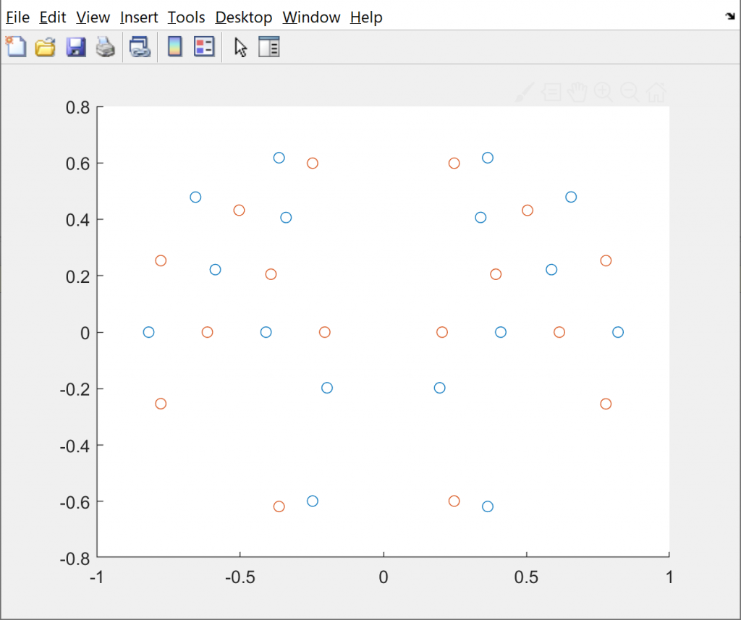Expand the Tools menu
The image size is (741, 620).
(186, 17)
